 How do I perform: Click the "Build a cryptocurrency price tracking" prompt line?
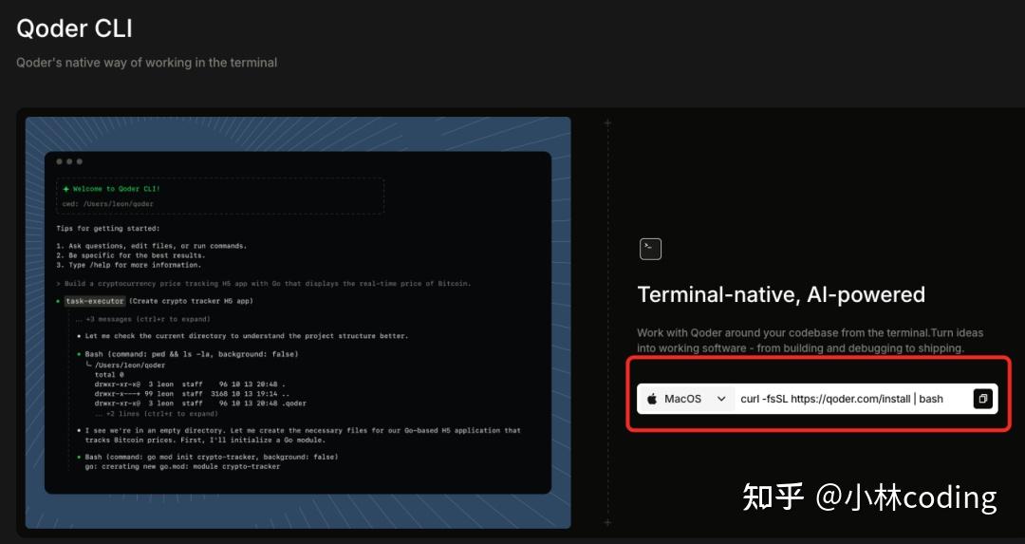point(264,284)
